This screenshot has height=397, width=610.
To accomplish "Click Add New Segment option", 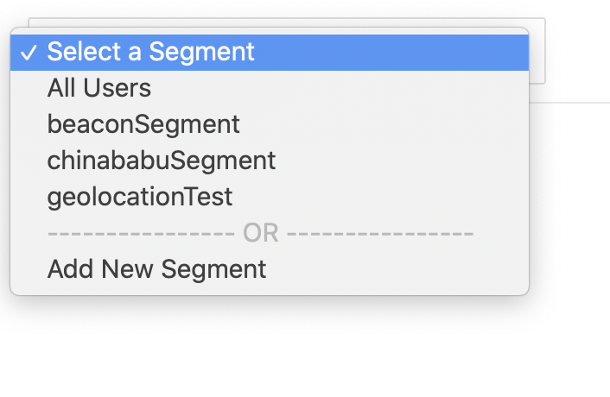I will pyautogui.click(x=156, y=269).
